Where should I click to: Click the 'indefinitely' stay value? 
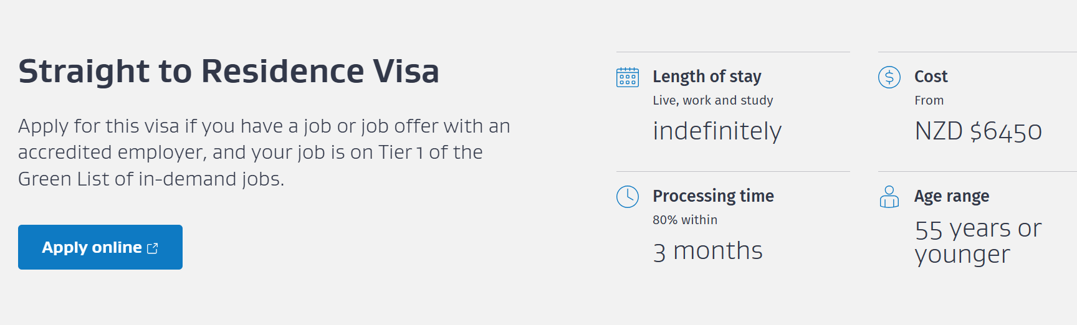pyautogui.click(x=717, y=131)
